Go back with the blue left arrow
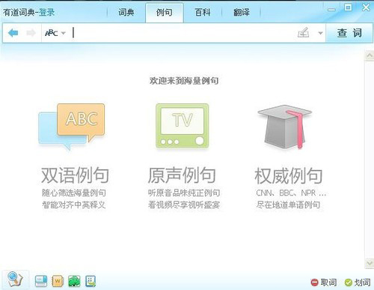This screenshot has height=290, width=374. (13, 33)
